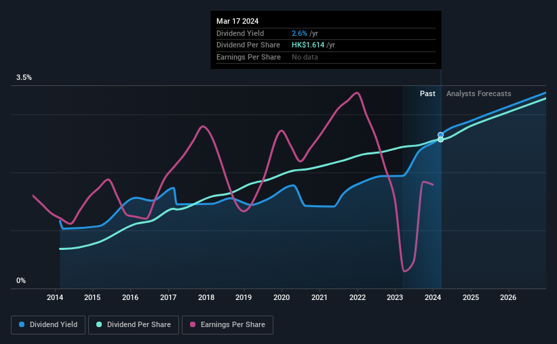Select the 2024 label on the time axis
557x344 pixels.
point(433,297)
